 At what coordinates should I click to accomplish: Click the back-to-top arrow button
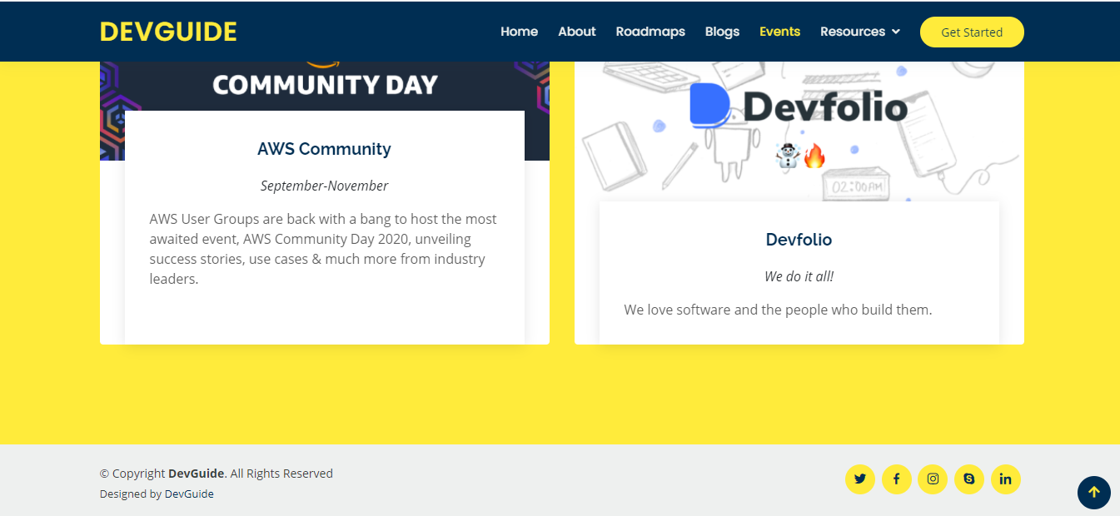click(x=1094, y=493)
